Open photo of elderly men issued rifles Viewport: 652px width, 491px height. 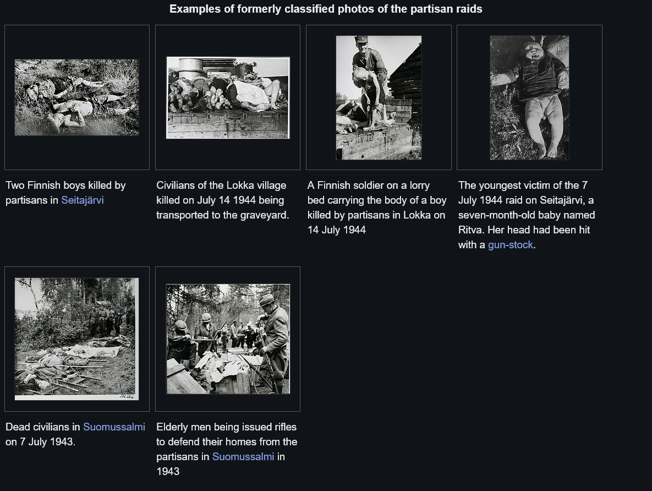click(228, 339)
